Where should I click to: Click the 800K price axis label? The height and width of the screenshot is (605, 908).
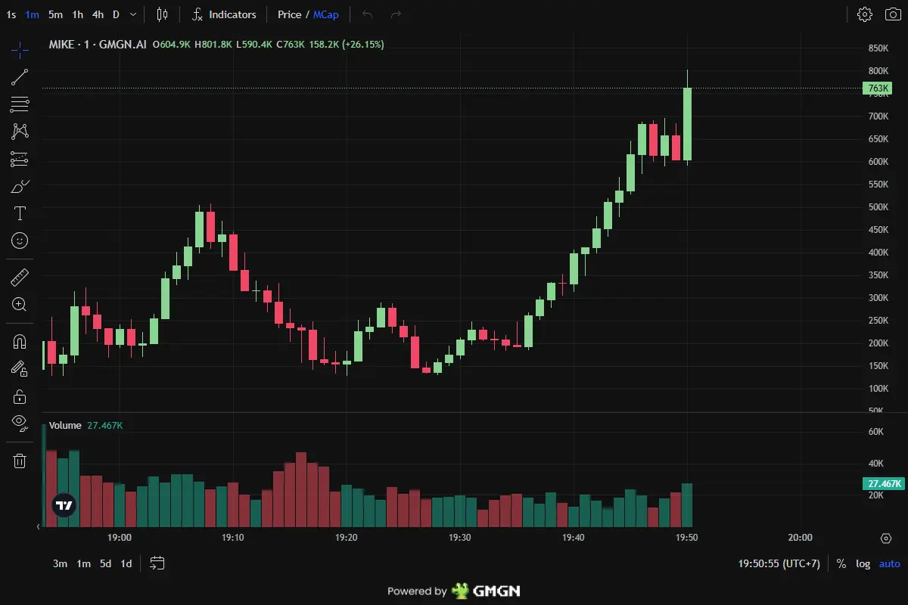pyautogui.click(x=878, y=71)
